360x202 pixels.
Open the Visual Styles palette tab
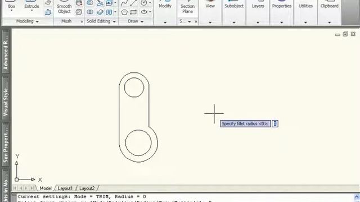click(6, 98)
